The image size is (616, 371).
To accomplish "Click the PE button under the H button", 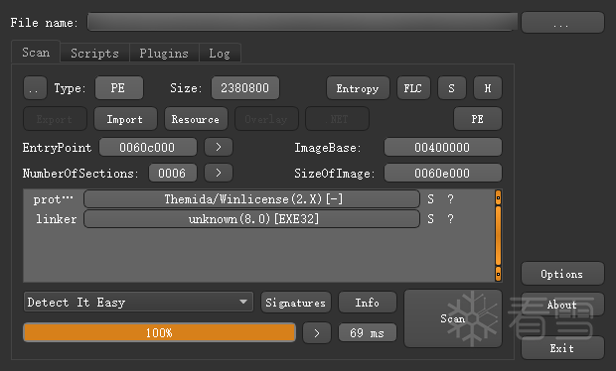I will 478,119.
